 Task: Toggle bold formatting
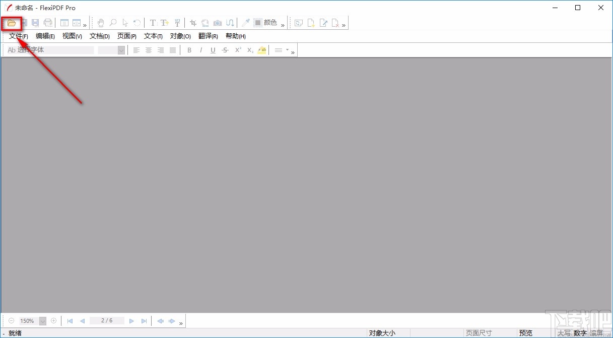[189, 49]
